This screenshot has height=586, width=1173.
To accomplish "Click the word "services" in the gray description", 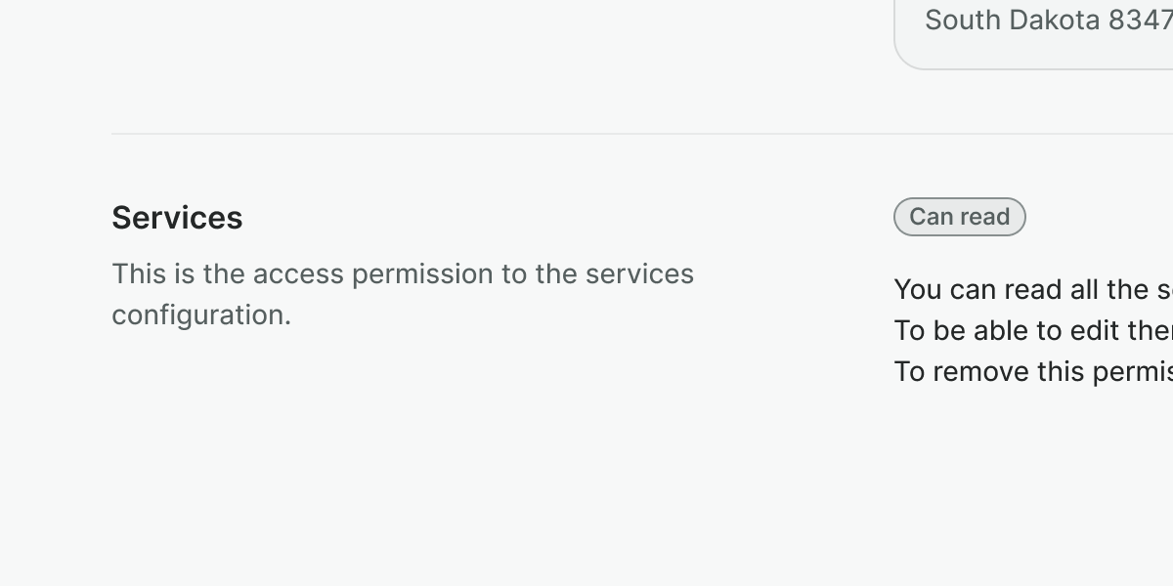I will coord(639,274).
